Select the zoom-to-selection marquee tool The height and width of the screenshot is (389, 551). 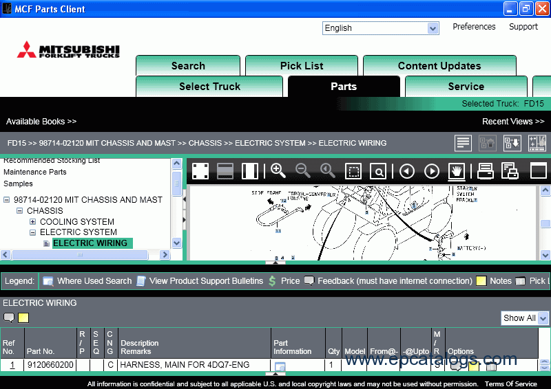353,171
